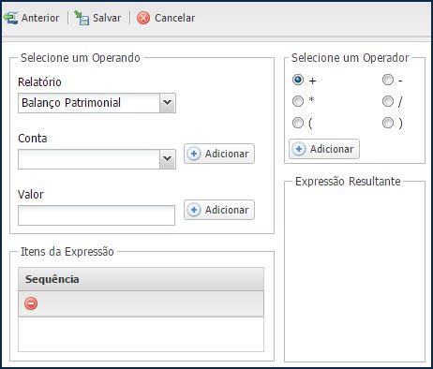The image size is (433, 369).
Task: Select the division operator radio button
Action: pyautogui.click(x=388, y=101)
